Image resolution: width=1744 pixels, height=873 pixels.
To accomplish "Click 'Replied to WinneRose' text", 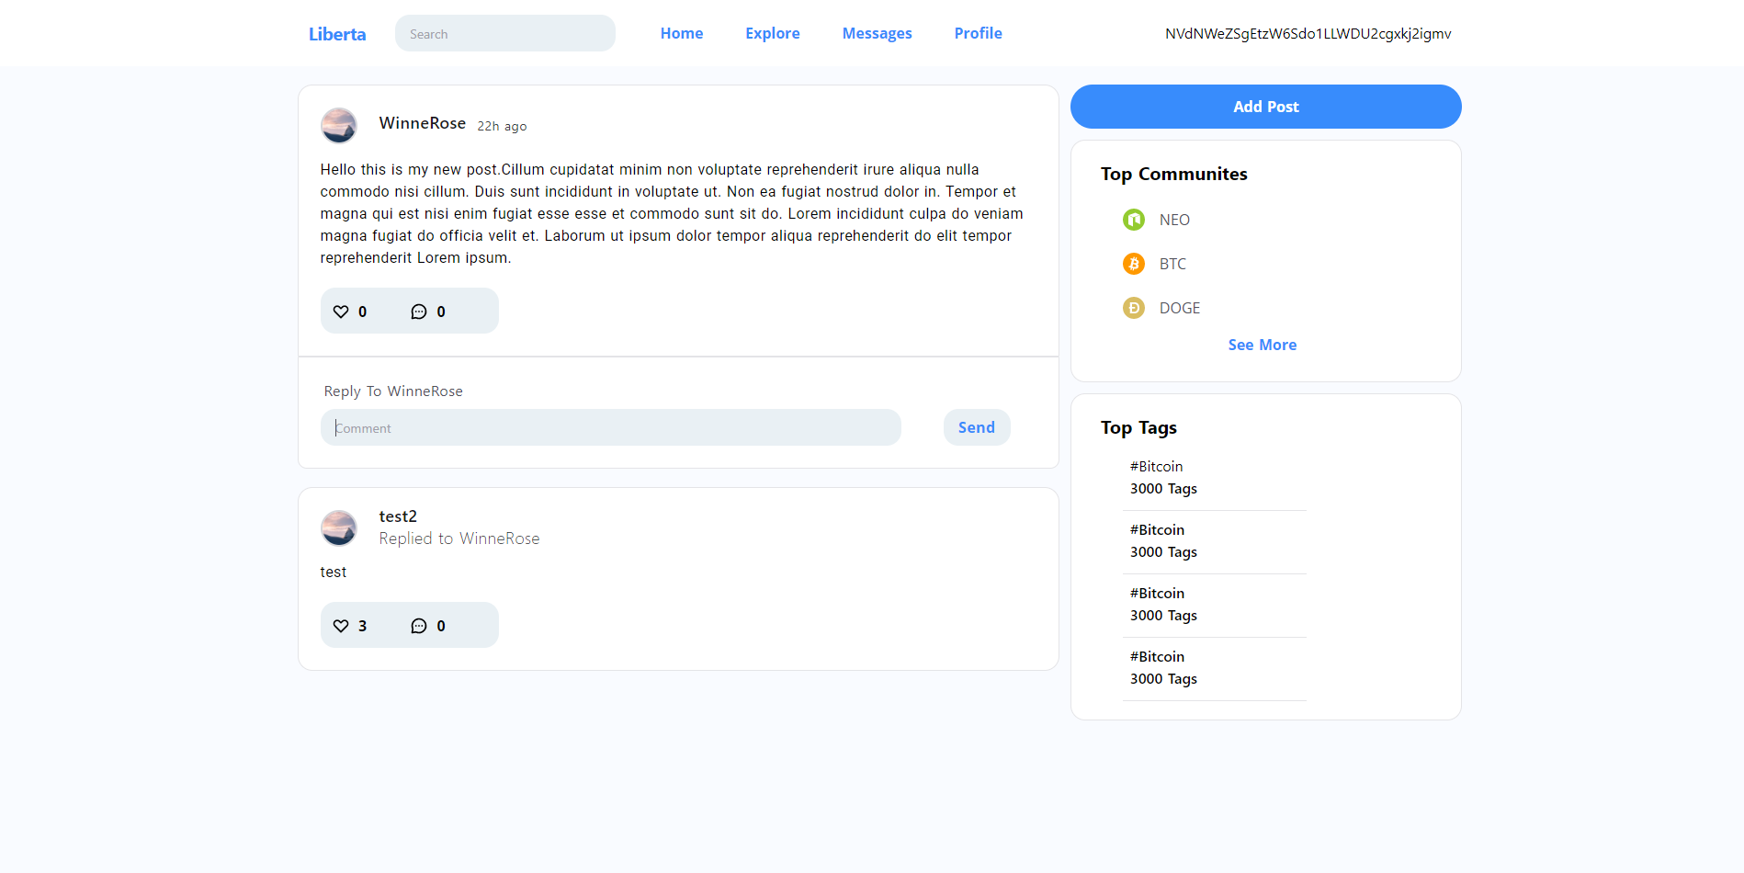I will [x=459, y=539].
